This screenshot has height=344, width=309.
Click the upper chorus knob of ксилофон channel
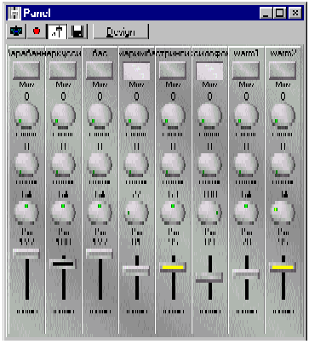point(209,116)
